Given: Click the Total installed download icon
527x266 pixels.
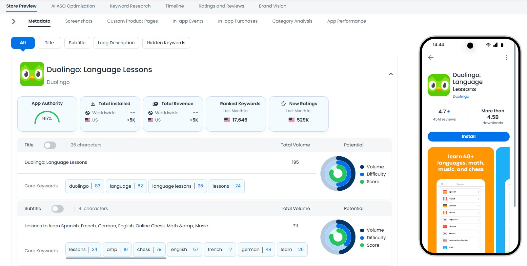Looking at the screenshot, I should [93, 104].
